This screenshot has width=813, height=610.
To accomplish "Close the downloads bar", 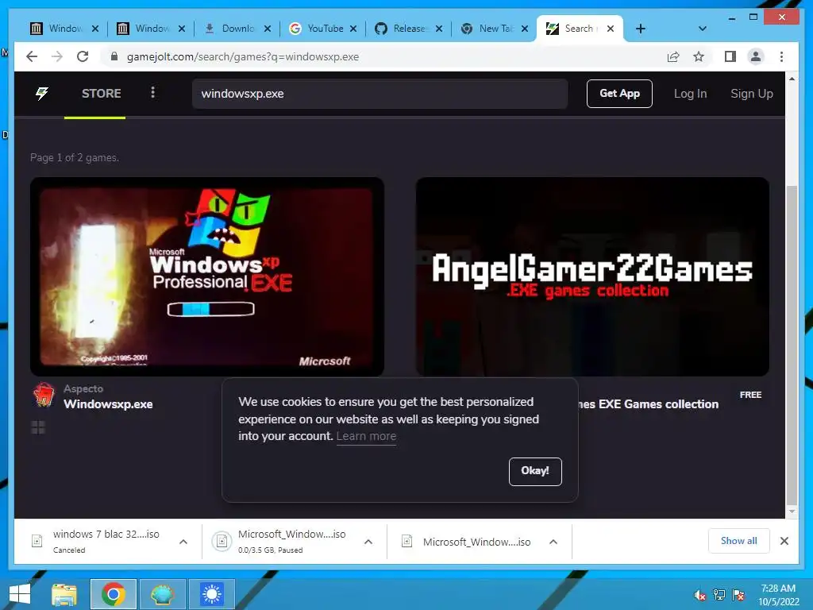I will pyautogui.click(x=784, y=541).
